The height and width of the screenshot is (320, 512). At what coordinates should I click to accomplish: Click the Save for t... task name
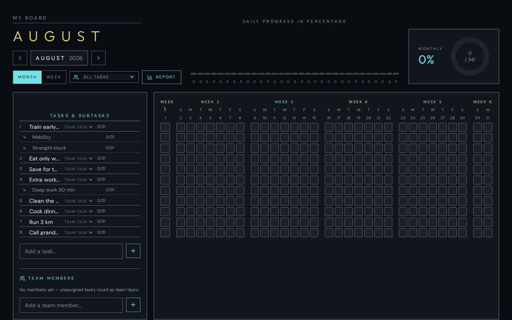coord(43,169)
